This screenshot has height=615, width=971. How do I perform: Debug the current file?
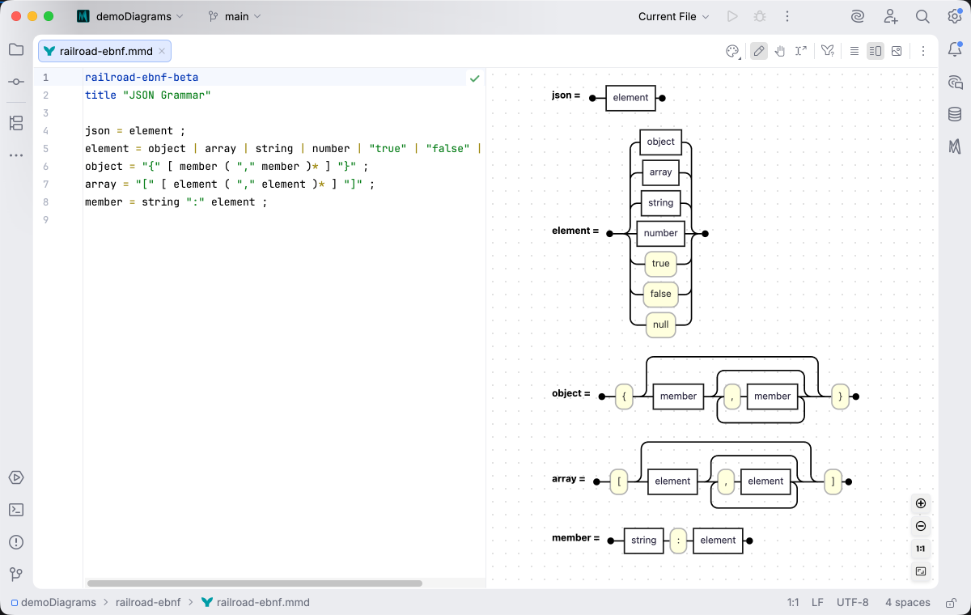pos(759,16)
